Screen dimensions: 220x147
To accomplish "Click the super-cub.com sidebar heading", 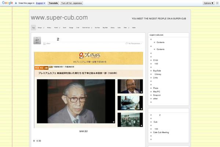I will point(157,35).
